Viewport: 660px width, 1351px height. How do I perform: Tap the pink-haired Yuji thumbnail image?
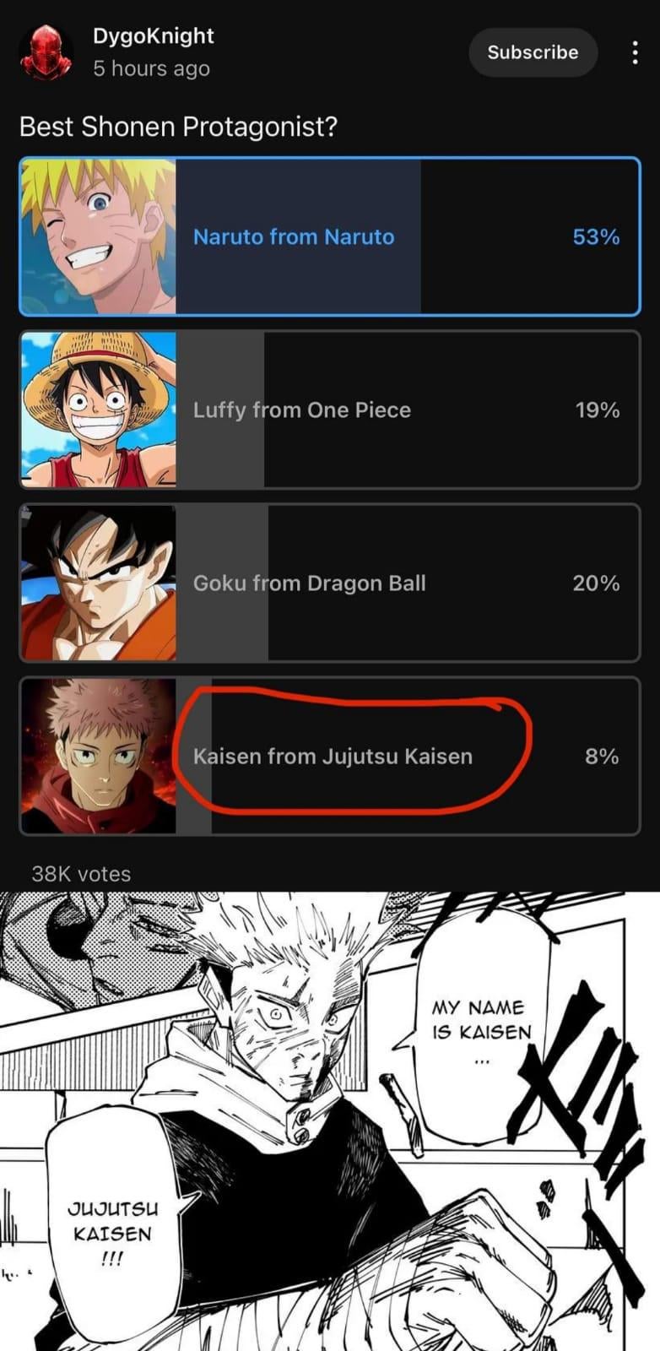coord(99,756)
